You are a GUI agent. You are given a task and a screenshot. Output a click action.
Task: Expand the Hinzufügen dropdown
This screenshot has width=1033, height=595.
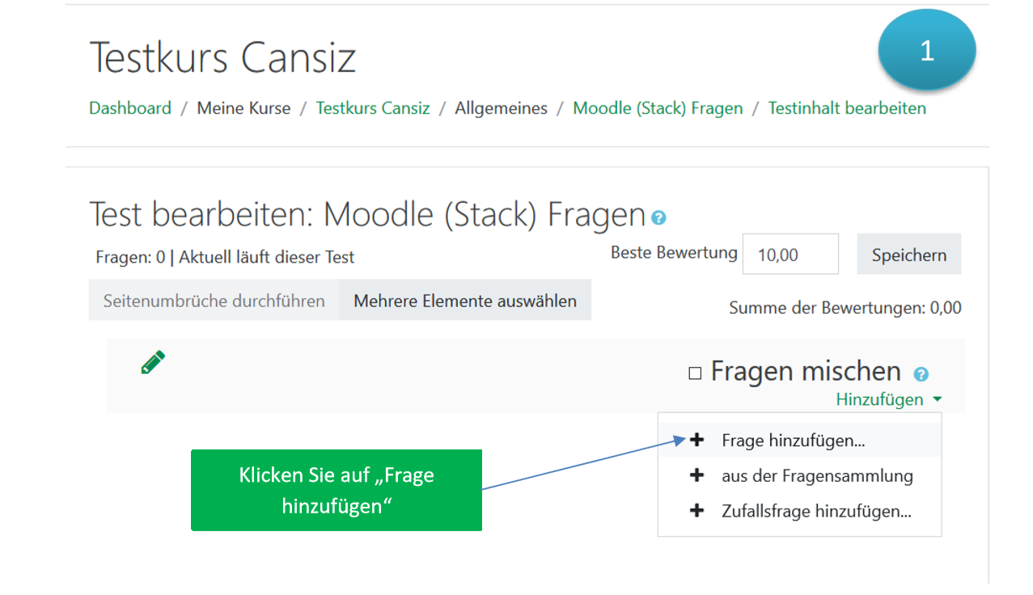tap(888, 399)
